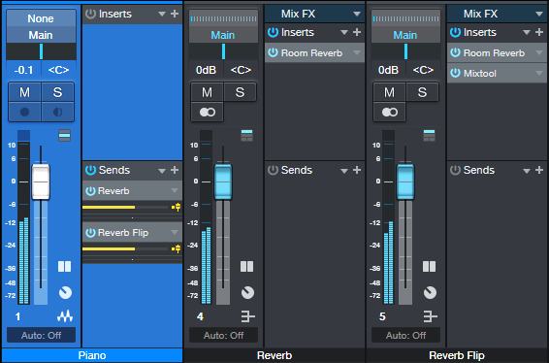
Task: Add a send to Reverb Flip channel
Action: [x=539, y=170]
